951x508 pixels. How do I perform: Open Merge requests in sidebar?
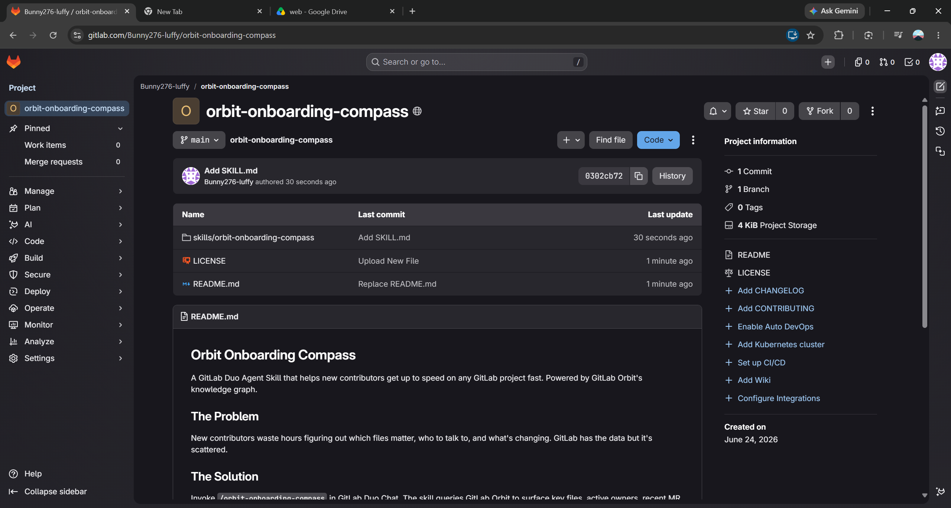pyautogui.click(x=67, y=162)
